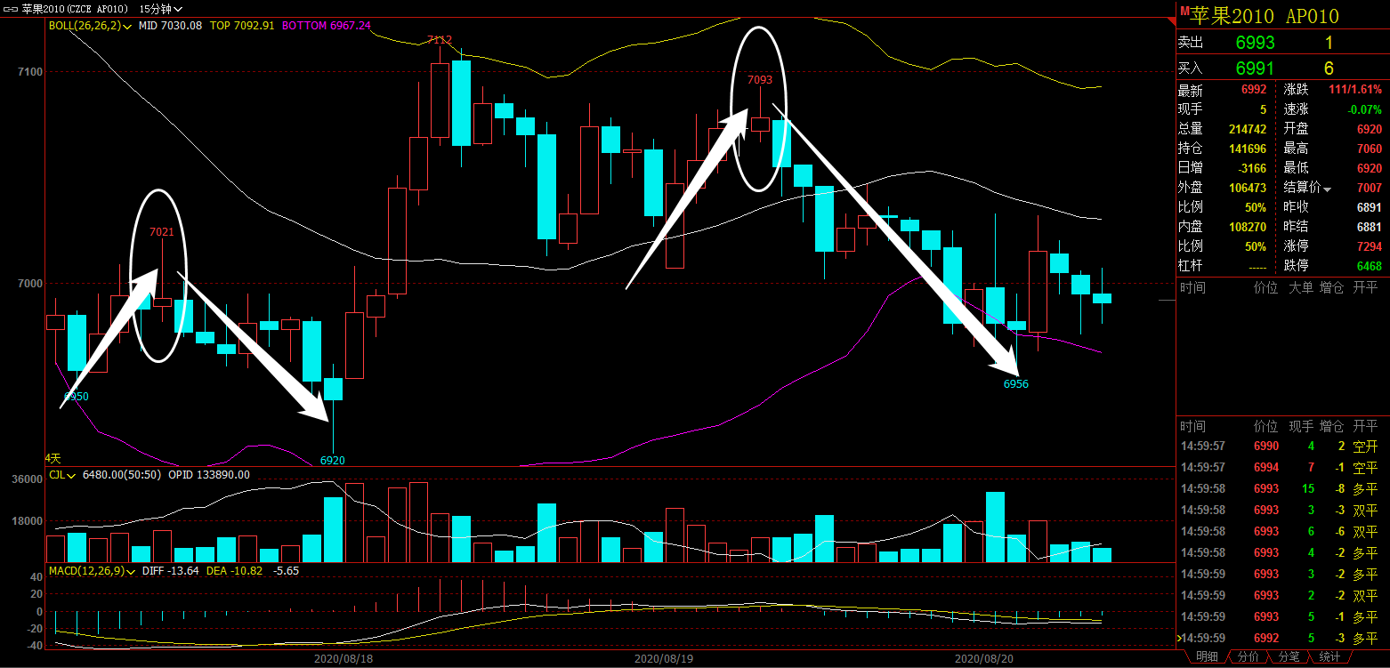This screenshot has height=668, width=1390.
Task: Click the OPID 133890.00 readout
Action: (x=207, y=475)
